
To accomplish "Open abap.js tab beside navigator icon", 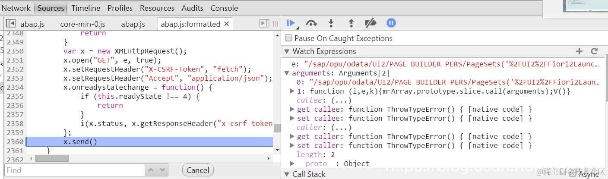I will pyautogui.click(x=33, y=24).
